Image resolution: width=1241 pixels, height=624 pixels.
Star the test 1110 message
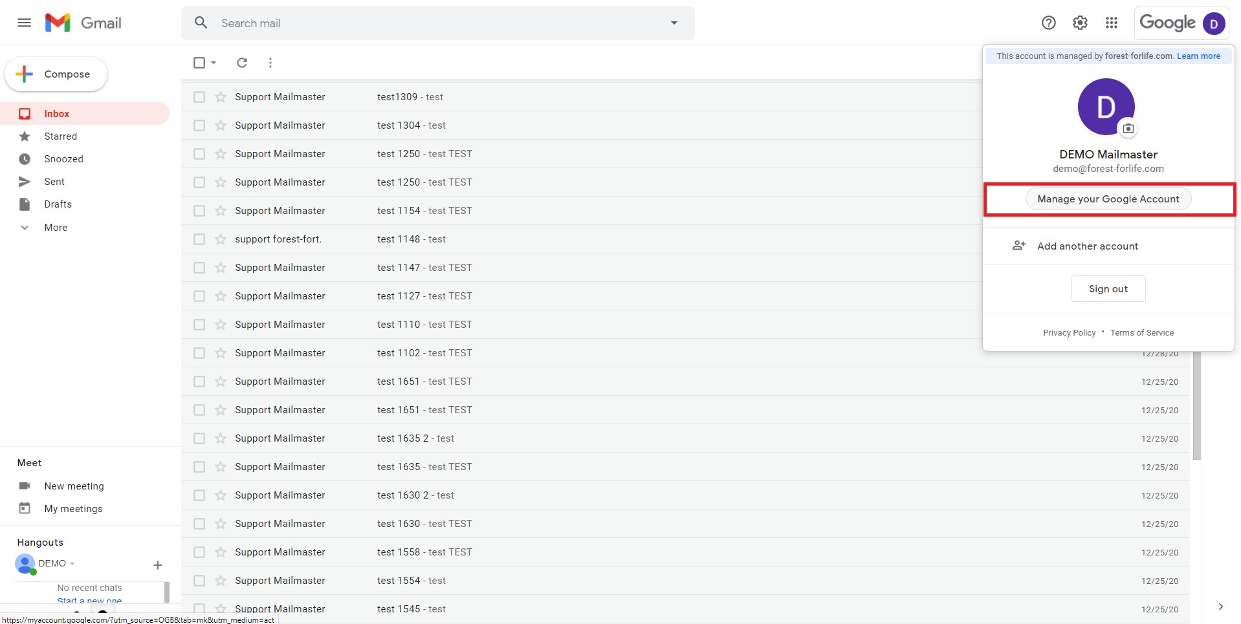pyautogui.click(x=221, y=325)
